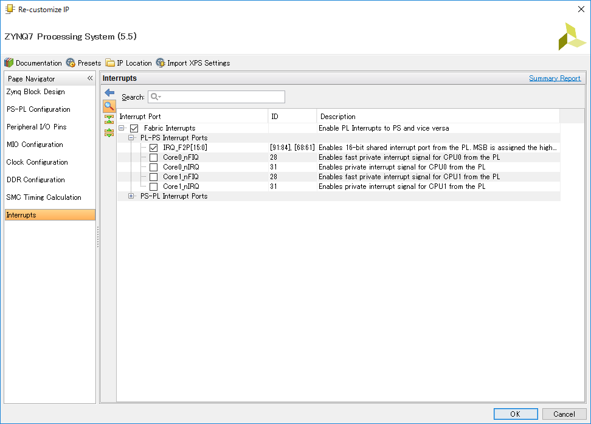Select the Core0_nFIQ row label

(181, 157)
